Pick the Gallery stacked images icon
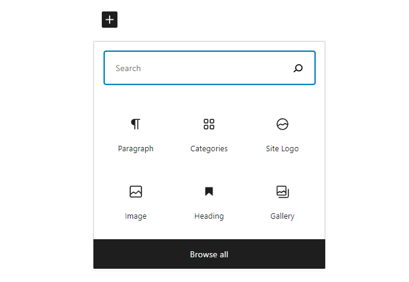This screenshot has width=409, height=282. tap(283, 192)
